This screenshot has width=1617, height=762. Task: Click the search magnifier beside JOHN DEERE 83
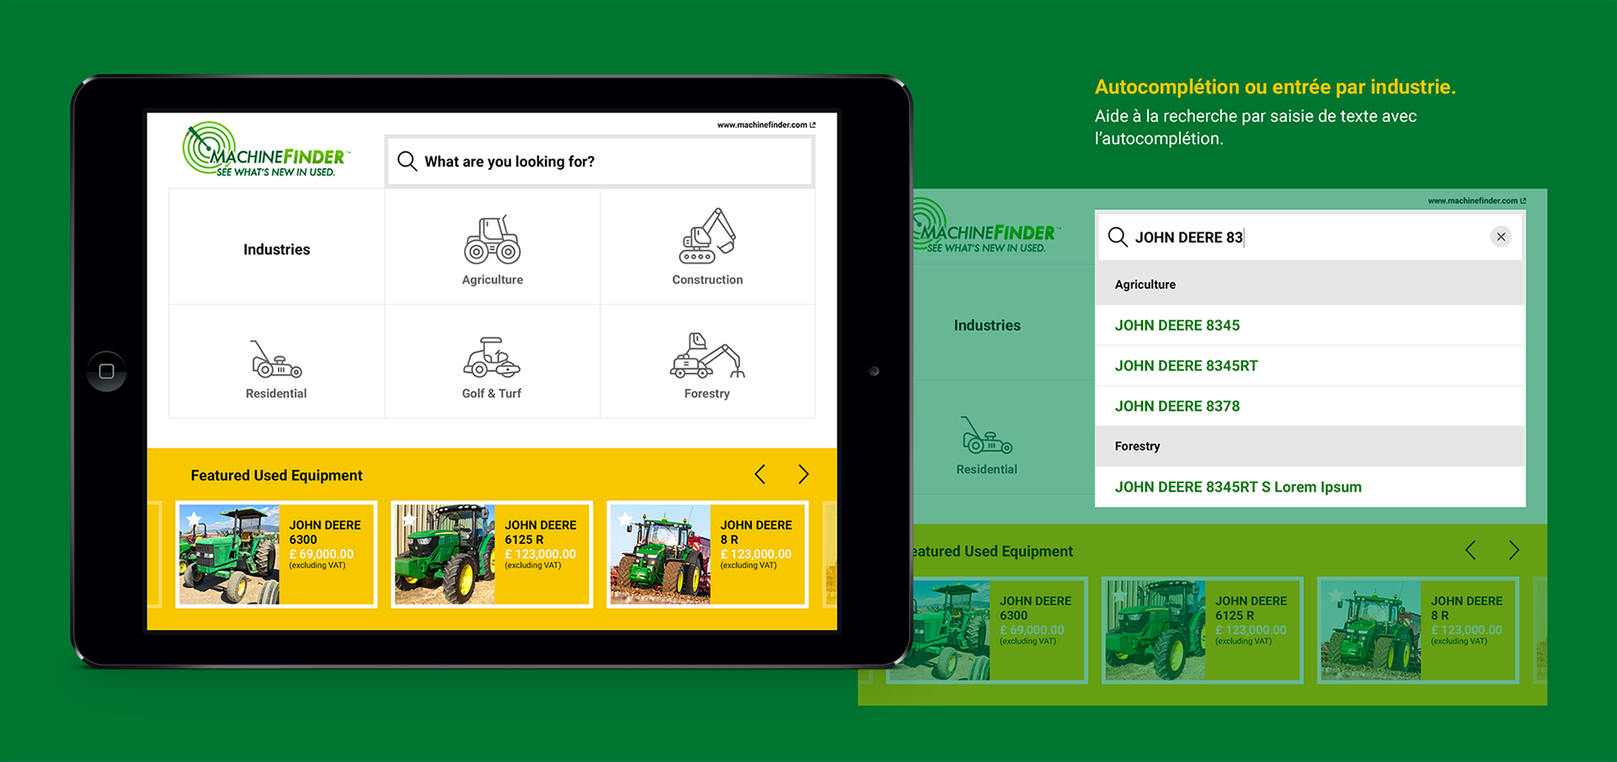click(x=1118, y=237)
